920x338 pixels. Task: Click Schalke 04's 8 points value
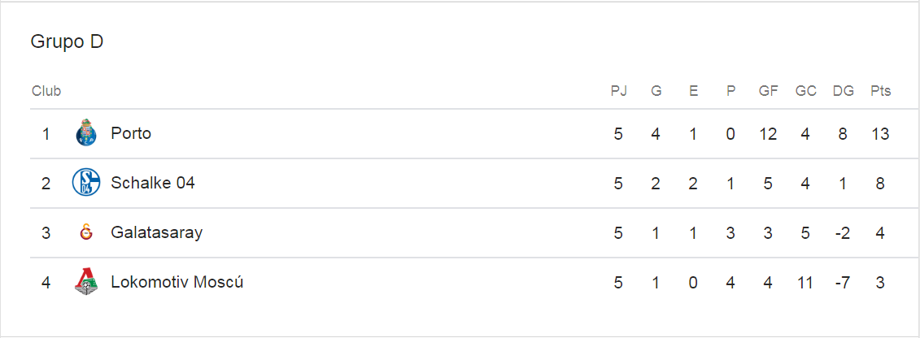[x=880, y=183]
